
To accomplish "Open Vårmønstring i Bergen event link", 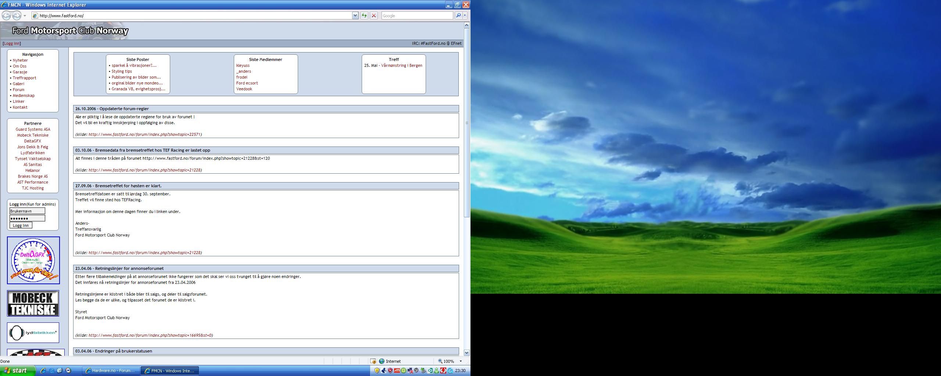I will pos(402,65).
